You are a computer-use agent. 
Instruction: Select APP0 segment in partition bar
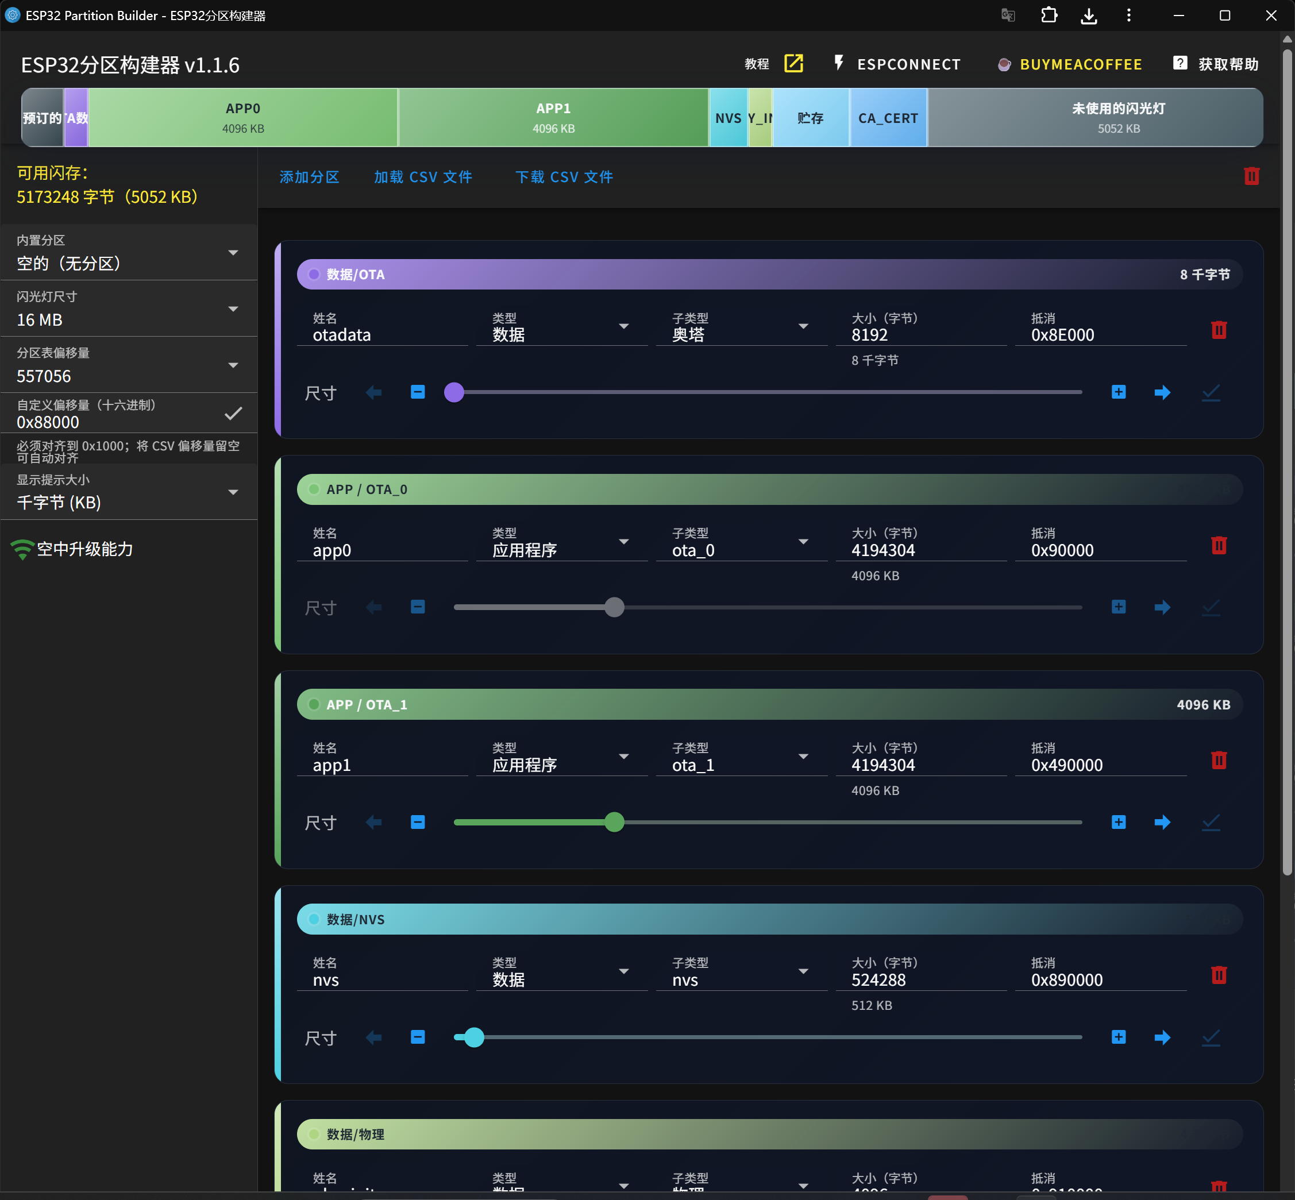pos(243,118)
